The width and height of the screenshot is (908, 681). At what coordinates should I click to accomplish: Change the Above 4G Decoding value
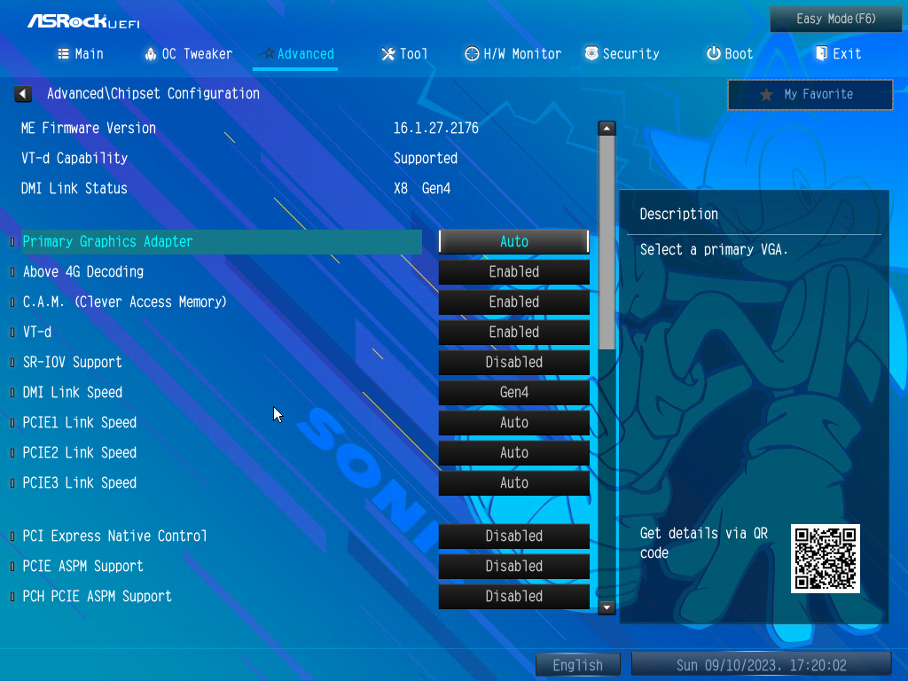513,271
